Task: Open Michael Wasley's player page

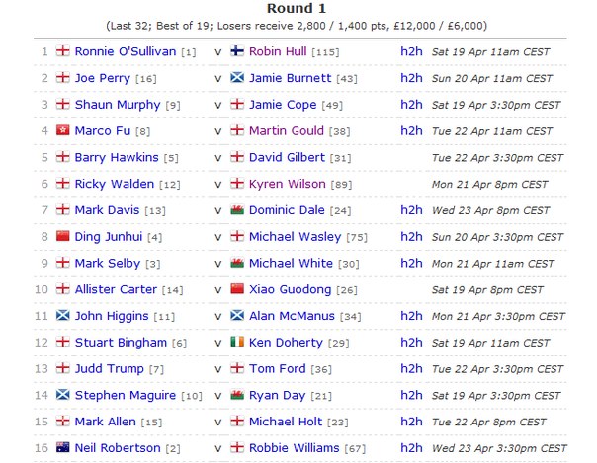Action: (296, 237)
